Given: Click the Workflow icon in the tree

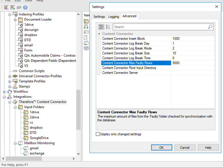Looking at the screenshot, I should [9, 92].
